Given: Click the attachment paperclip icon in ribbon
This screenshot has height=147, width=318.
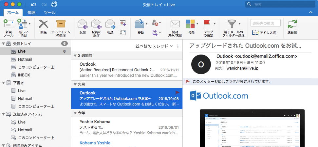Looking at the screenshot, I should (123, 32).
